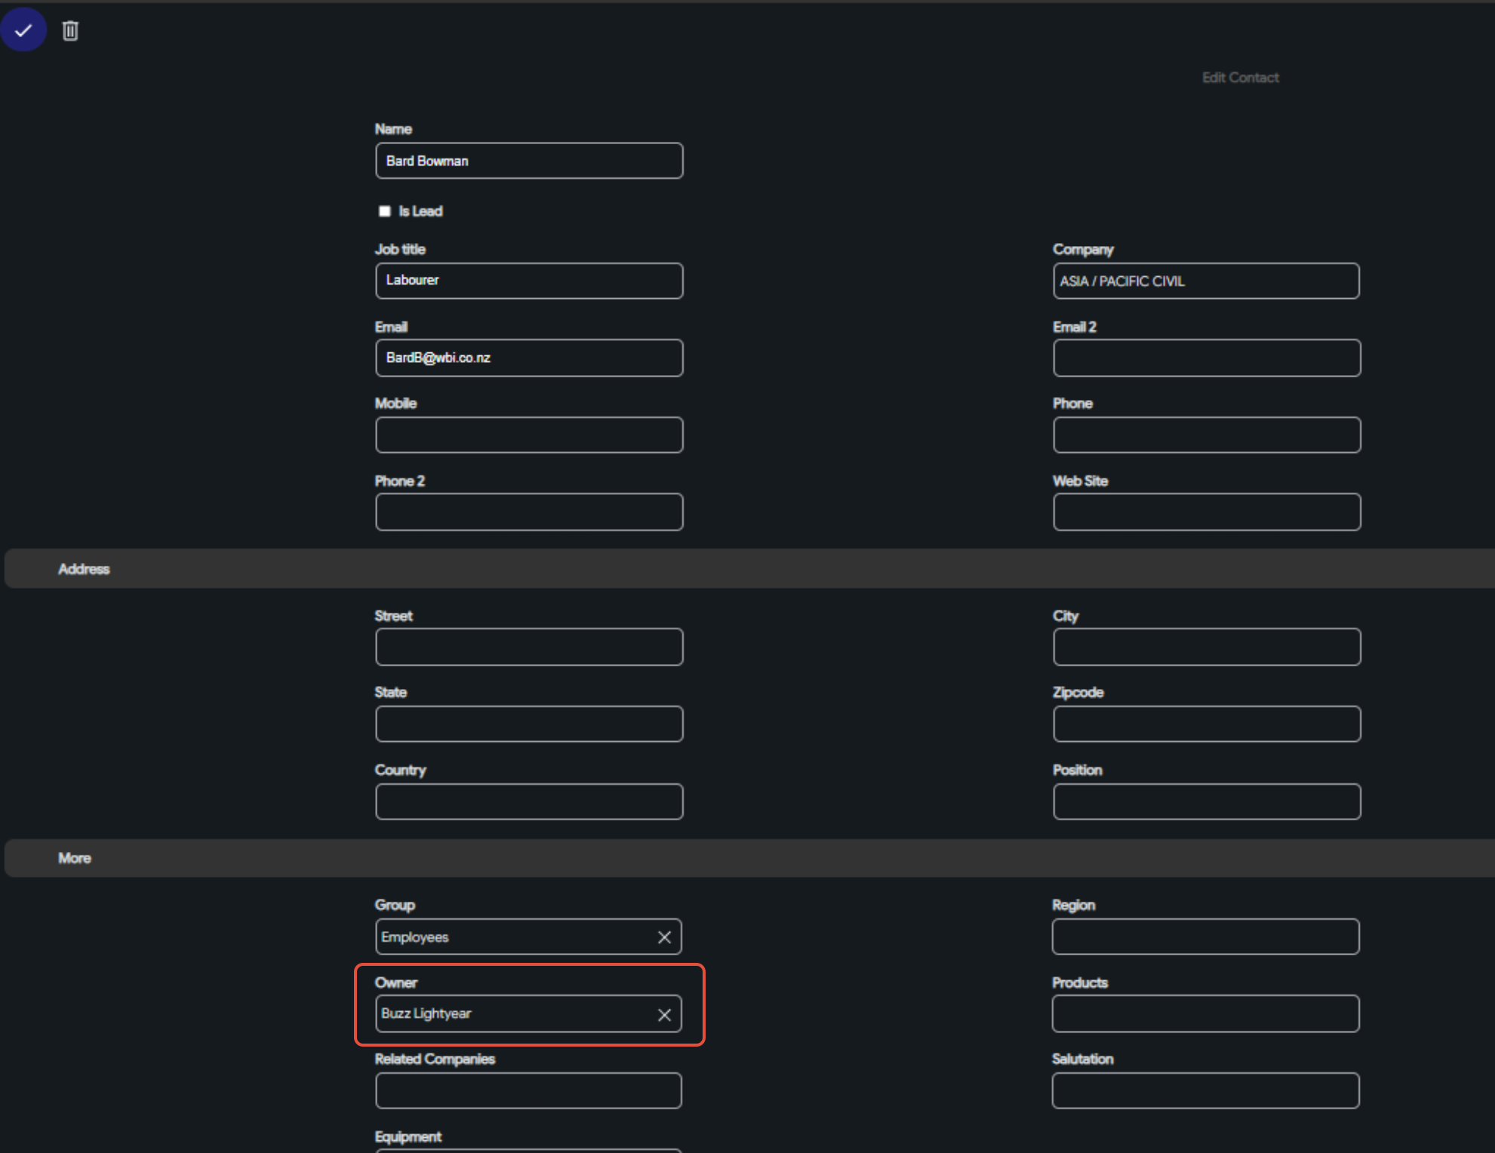The image size is (1495, 1153).
Task: Focus the Zipcode input field
Action: pyautogui.click(x=1206, y=724)
